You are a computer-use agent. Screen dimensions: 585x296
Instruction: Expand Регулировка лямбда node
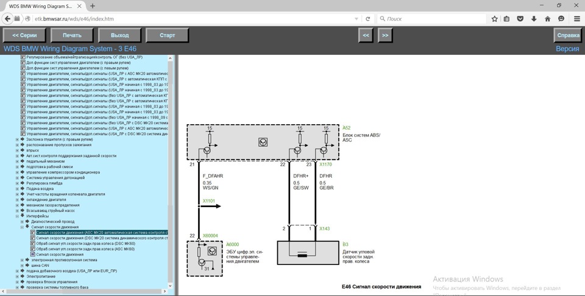(x=17, y=183)
